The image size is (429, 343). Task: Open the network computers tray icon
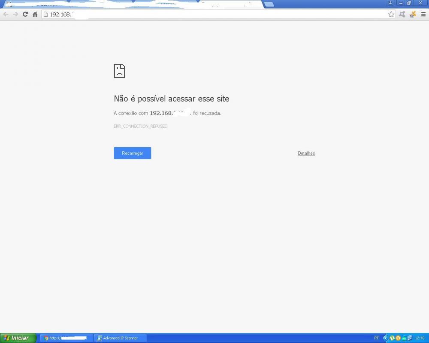[410, 338]
